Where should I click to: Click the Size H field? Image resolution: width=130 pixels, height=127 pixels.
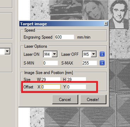[x=76, y=79]
